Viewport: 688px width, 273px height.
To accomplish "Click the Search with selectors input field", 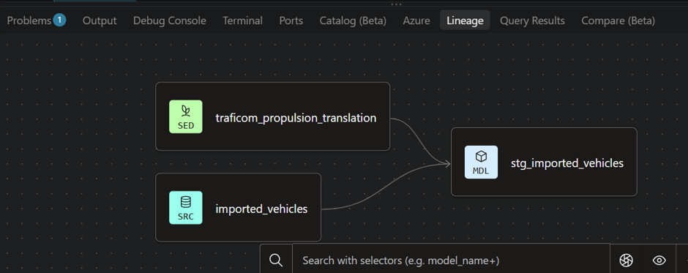I will (451, 261).
